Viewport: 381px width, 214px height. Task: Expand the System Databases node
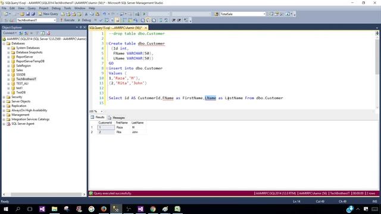coord(8,48)
